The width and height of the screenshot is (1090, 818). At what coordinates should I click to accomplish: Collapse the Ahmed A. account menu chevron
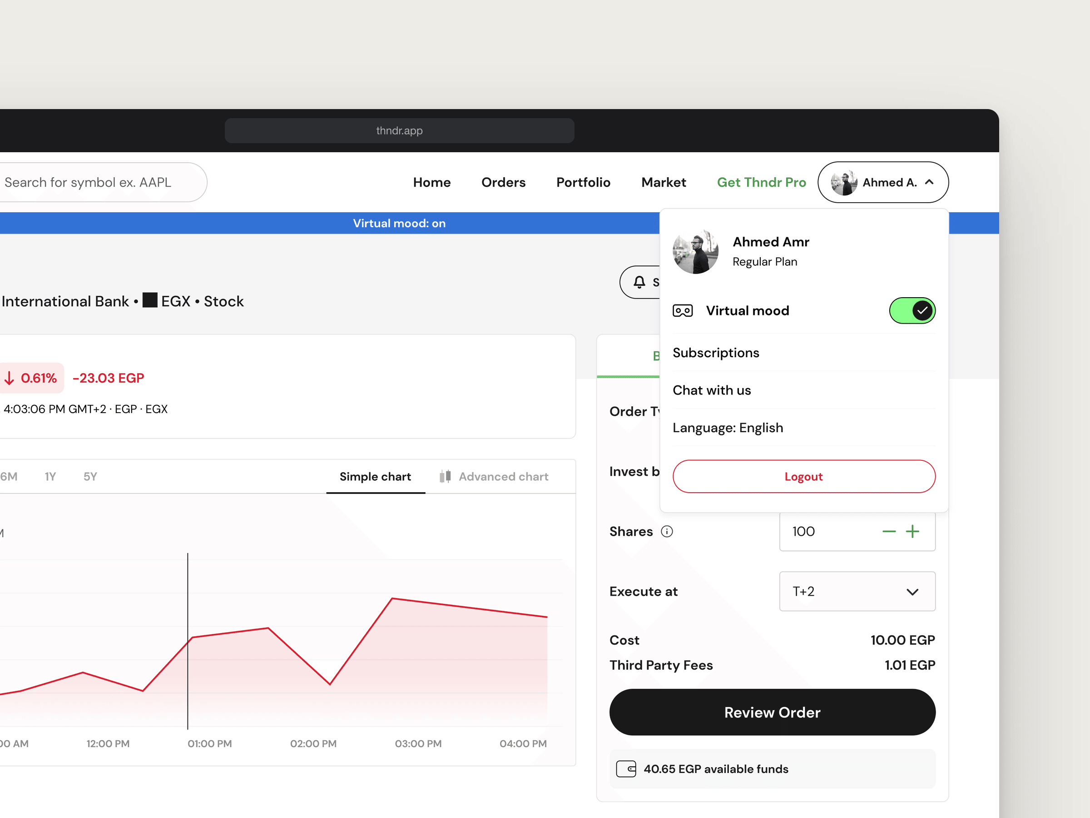click(929, 182)
